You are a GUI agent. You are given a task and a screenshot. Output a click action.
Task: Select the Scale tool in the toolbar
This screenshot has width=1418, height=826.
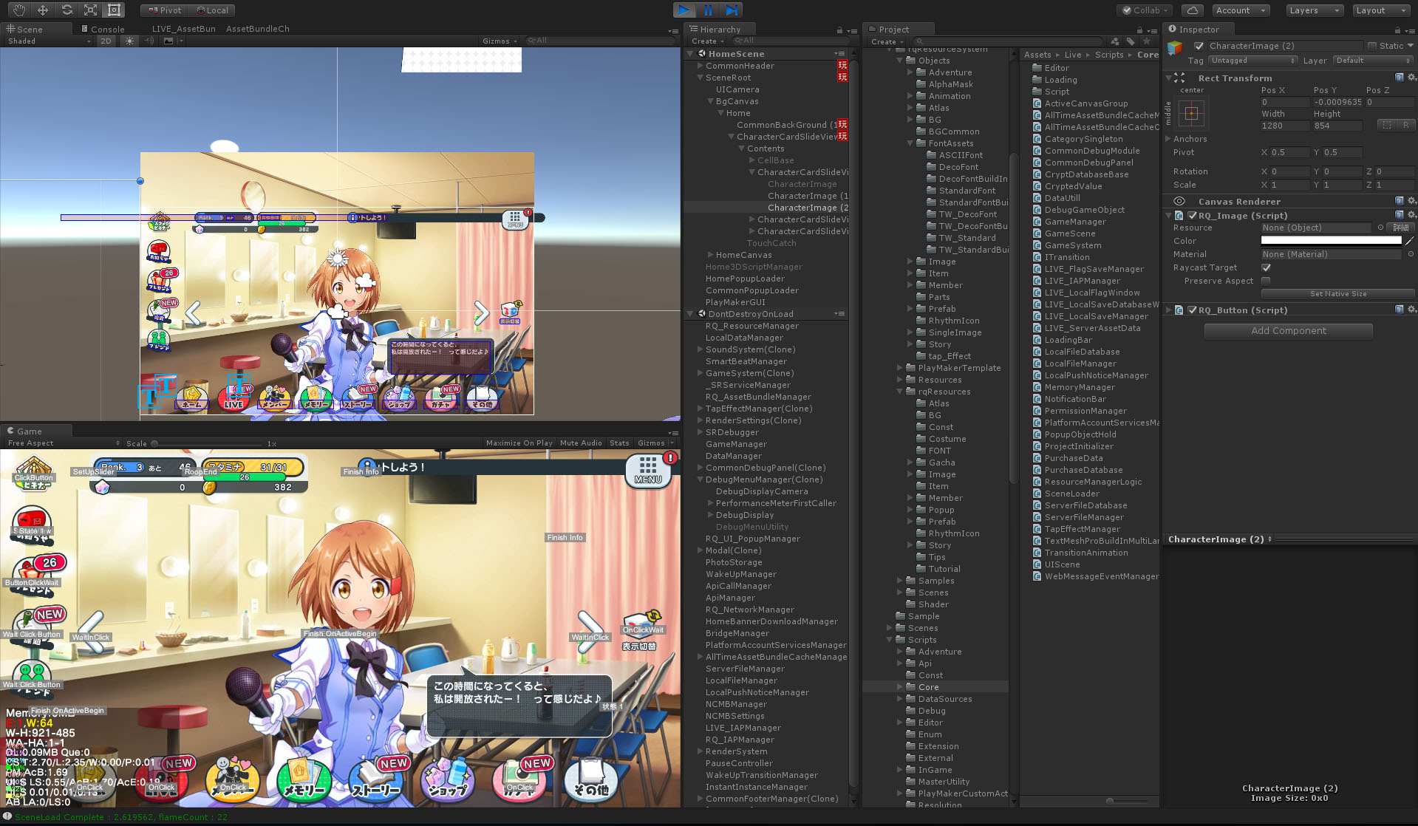[90, 10]
